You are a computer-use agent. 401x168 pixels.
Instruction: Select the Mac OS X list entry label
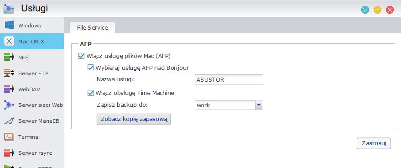(x=31, y=42)
